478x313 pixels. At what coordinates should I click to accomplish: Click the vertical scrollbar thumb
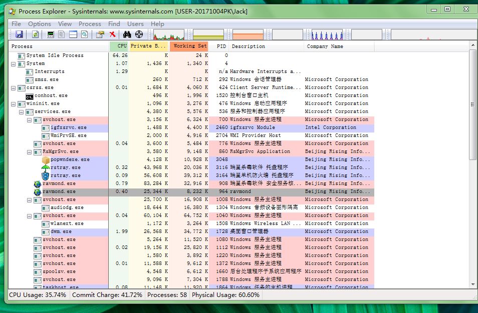coord(473,104)
